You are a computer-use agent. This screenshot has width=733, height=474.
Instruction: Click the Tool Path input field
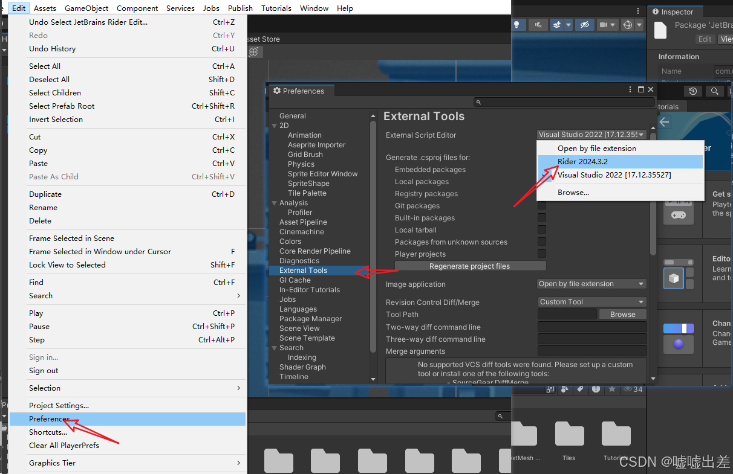(567, 315)
